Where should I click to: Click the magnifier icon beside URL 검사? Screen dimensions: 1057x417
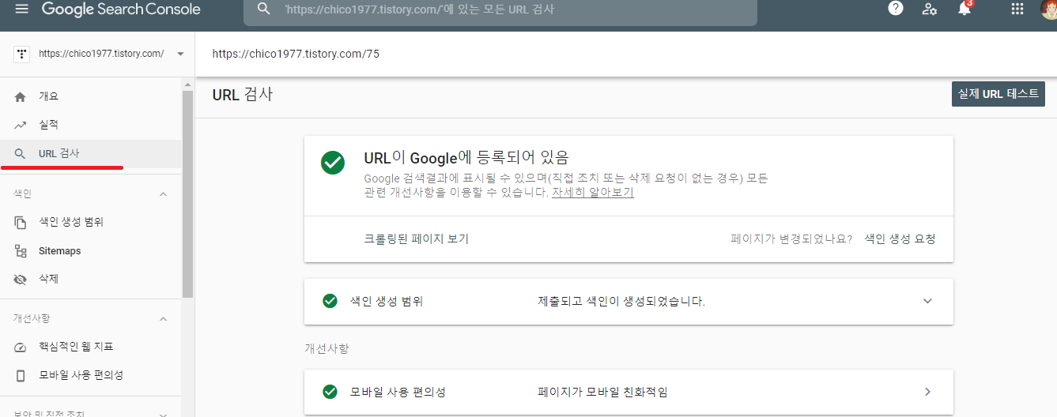pos(21,154)
